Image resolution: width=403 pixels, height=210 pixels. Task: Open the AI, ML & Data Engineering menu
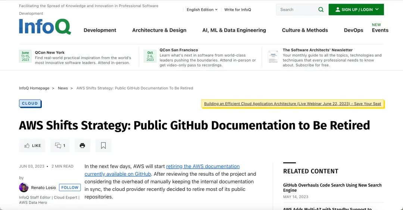234,30
